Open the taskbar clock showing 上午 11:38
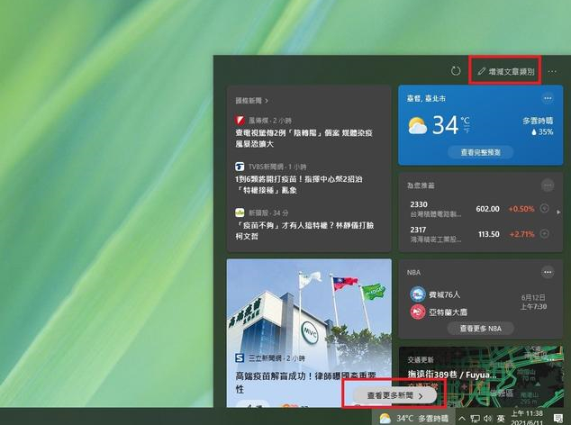The image size is (571, 425). point(528,418)
